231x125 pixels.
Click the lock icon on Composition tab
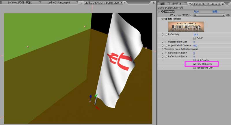pos(82,3)
